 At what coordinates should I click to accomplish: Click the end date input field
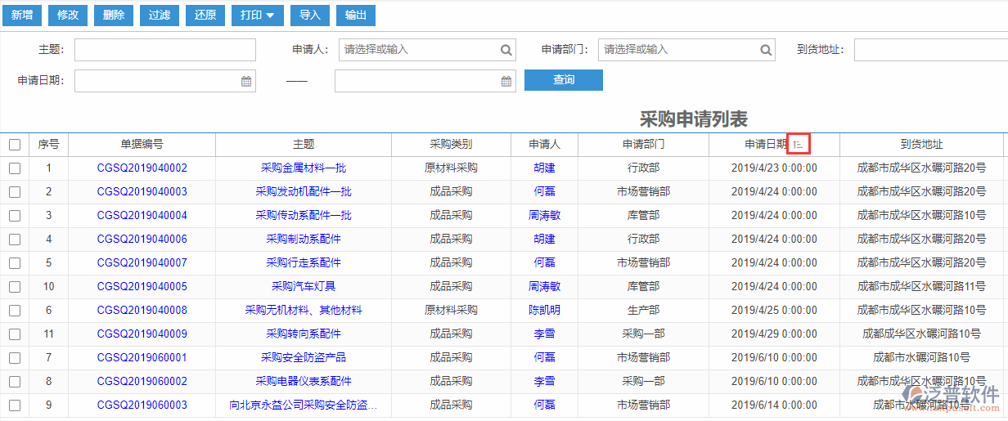(x=425, y=81)
